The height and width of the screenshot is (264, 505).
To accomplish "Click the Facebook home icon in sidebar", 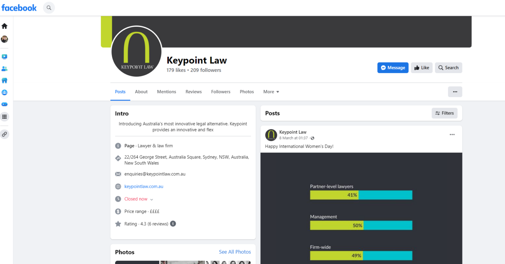I will (x=4, y=26).
